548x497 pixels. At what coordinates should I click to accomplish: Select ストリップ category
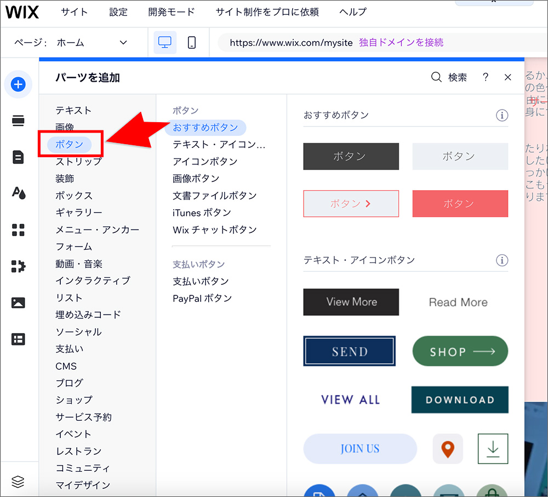coord(78,162)
